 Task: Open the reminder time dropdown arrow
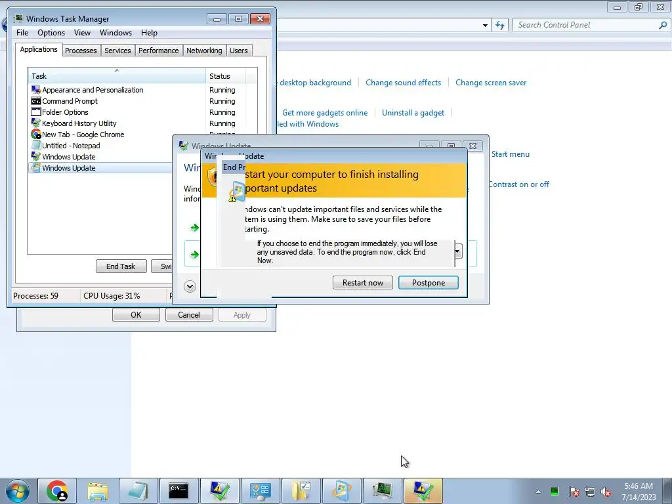(458, 251)
